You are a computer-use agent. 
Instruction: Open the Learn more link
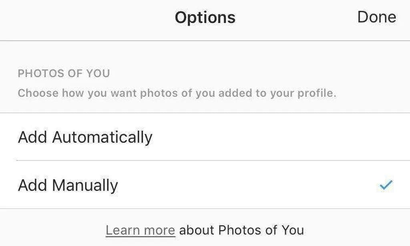[x=140, y=230]
